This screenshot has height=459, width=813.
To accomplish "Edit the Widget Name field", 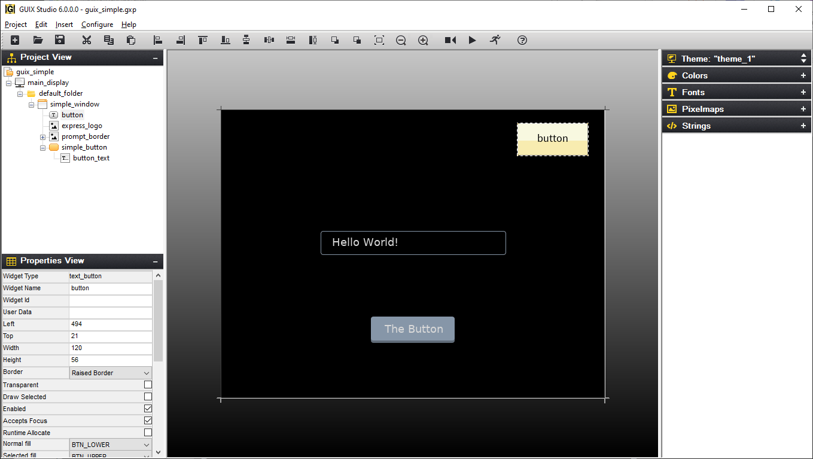I will click(x=110, y=288).
